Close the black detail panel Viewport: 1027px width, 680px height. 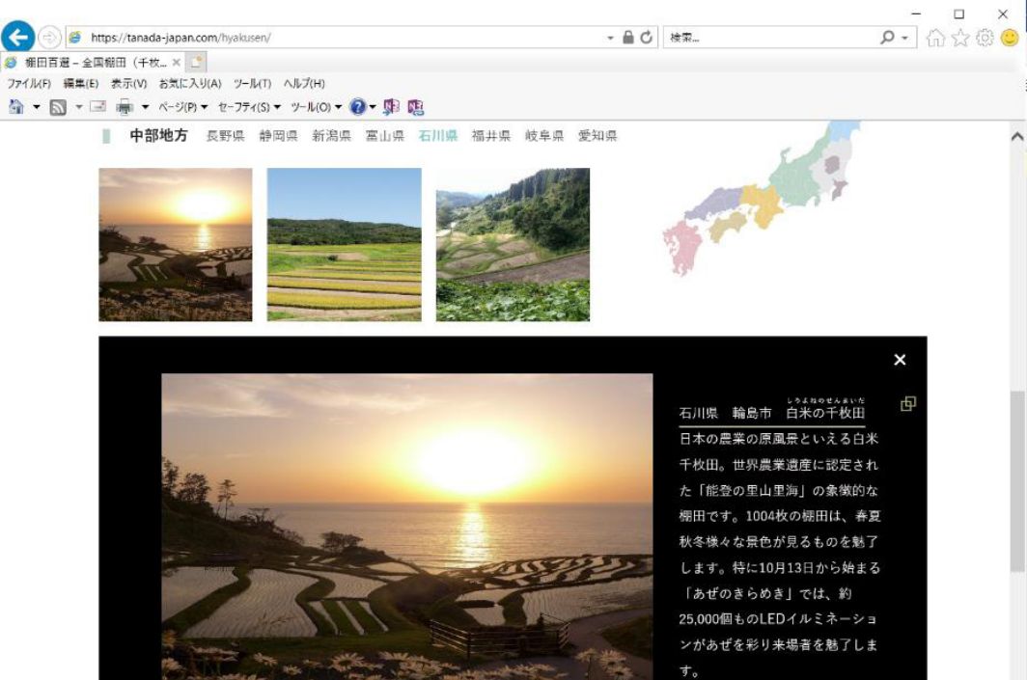[x=900, y=360]
